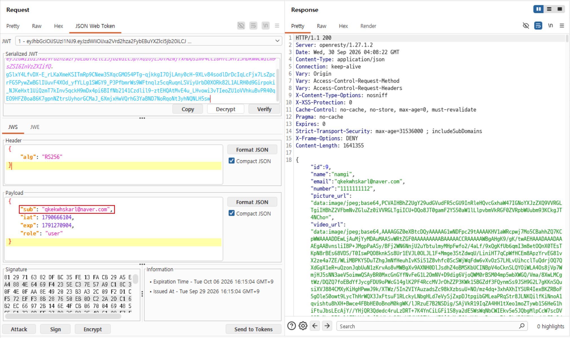Switch to combined single-panel layout view

pyautogui.click(x=560, y=9)
